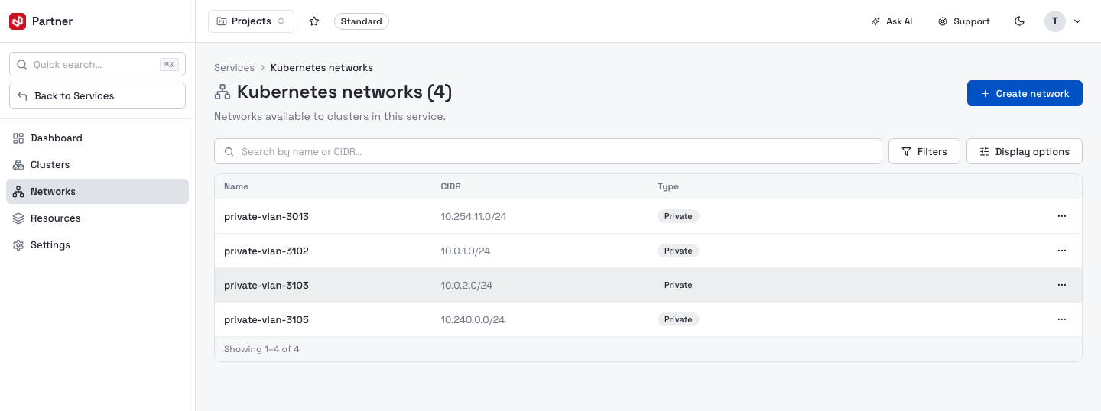Click the Services breadcrumb link
This screenshot has width=1101, height=411.
[x=234, y=68]
